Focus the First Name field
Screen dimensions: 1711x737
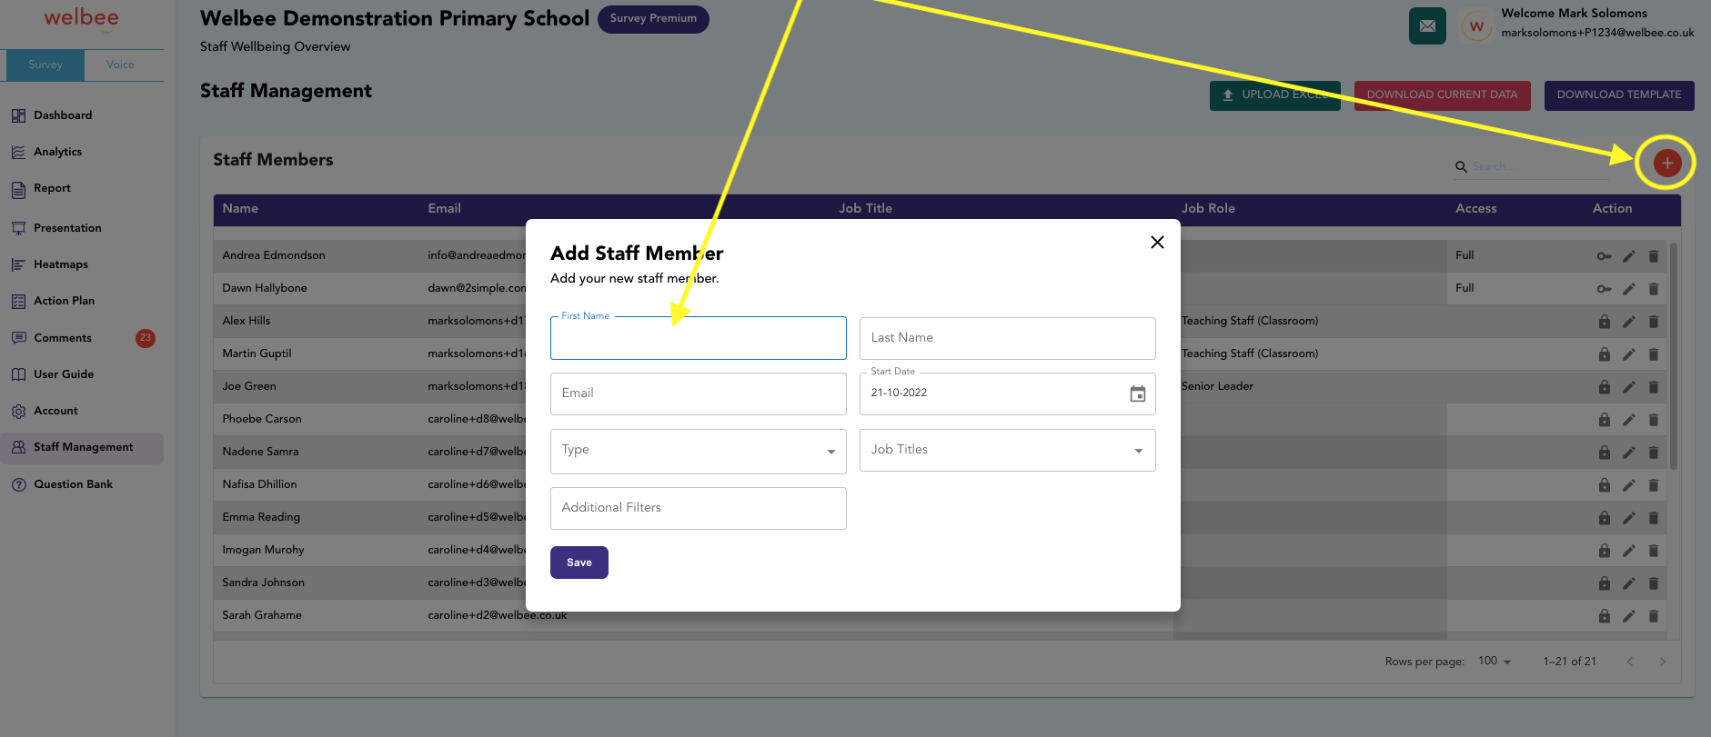click(699, 338)
